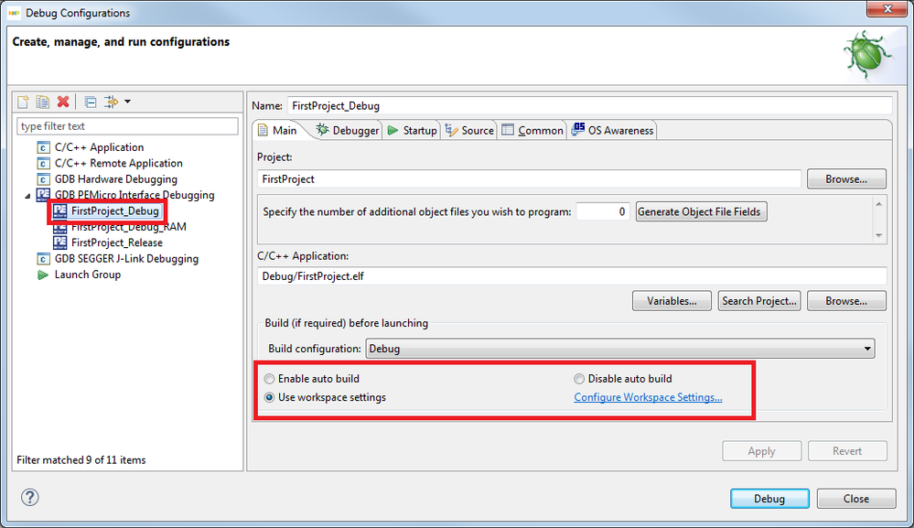This screenshot has height=528, width=914.
Task: Open the filter options dropdown arrow
Action: [x=128, y=102]
